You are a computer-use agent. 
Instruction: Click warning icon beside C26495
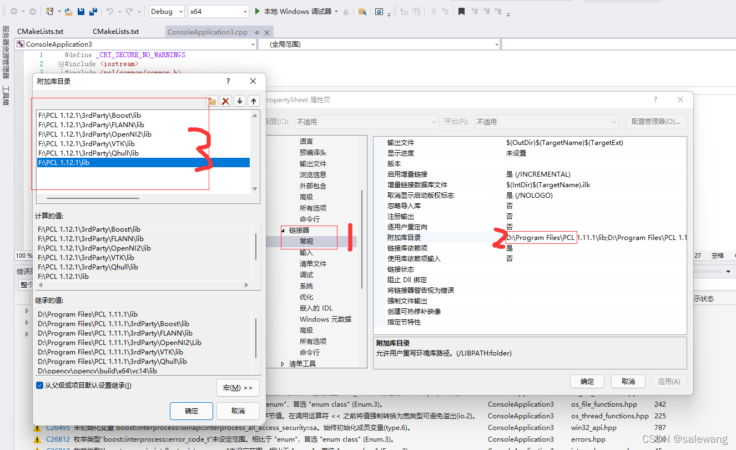37,428
